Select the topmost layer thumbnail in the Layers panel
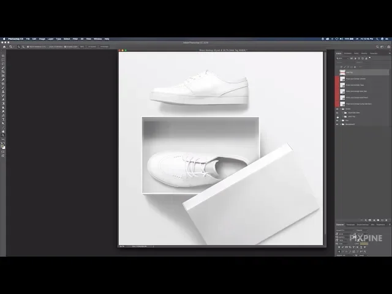 (343, 72)
